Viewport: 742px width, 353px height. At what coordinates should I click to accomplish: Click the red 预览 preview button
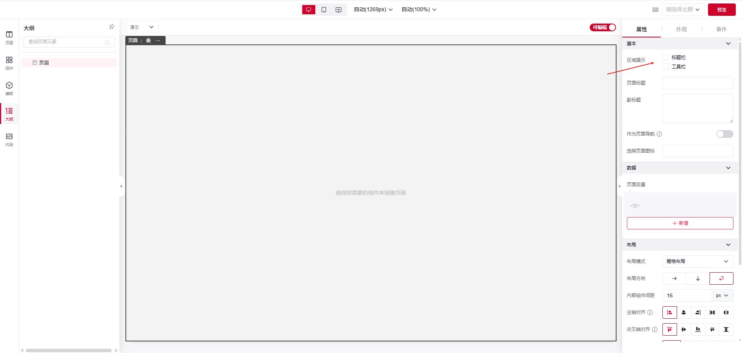point(722,10)
